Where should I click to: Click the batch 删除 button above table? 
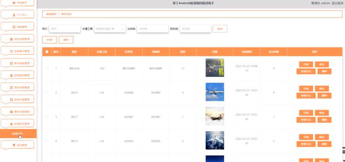[66, 40]
